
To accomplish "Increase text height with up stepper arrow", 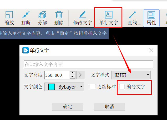I will click(x=73, y=73).
